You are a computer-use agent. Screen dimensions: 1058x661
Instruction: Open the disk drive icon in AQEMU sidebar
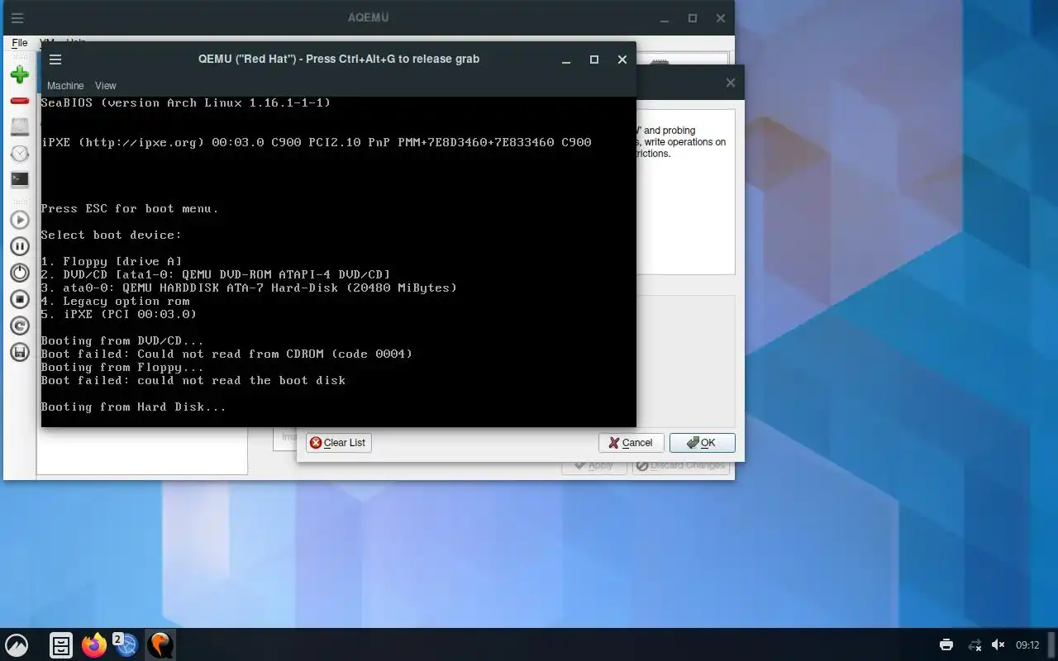click(x=20, y=127)
